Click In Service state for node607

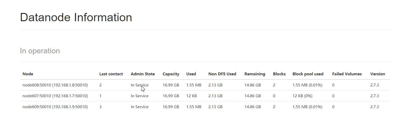[139, 96]
